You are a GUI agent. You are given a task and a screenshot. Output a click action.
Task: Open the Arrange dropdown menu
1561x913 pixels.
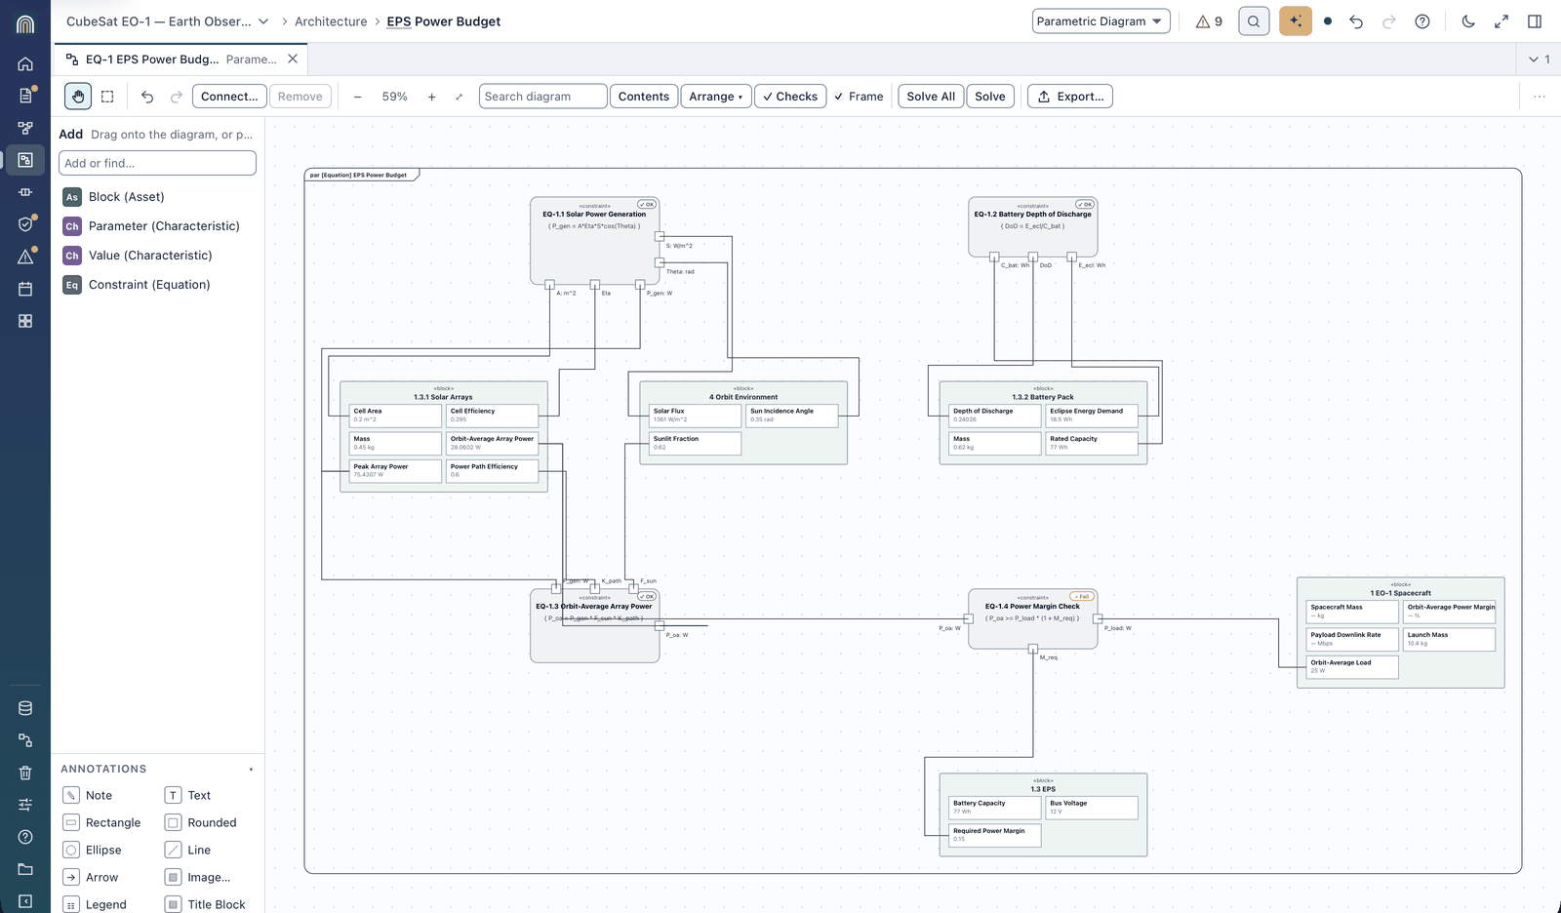pyautogui.click(x=716, y=97)
